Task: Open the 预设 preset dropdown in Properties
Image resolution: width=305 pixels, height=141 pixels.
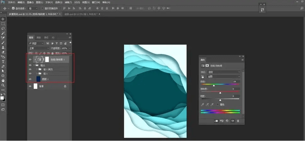Action: 223,72
